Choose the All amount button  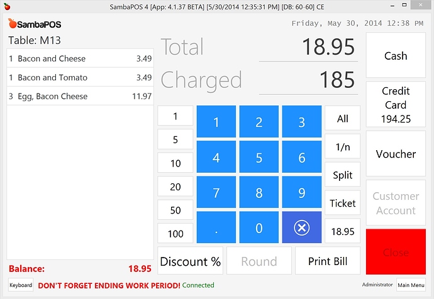pyautogui.click(x=343, y=118)
